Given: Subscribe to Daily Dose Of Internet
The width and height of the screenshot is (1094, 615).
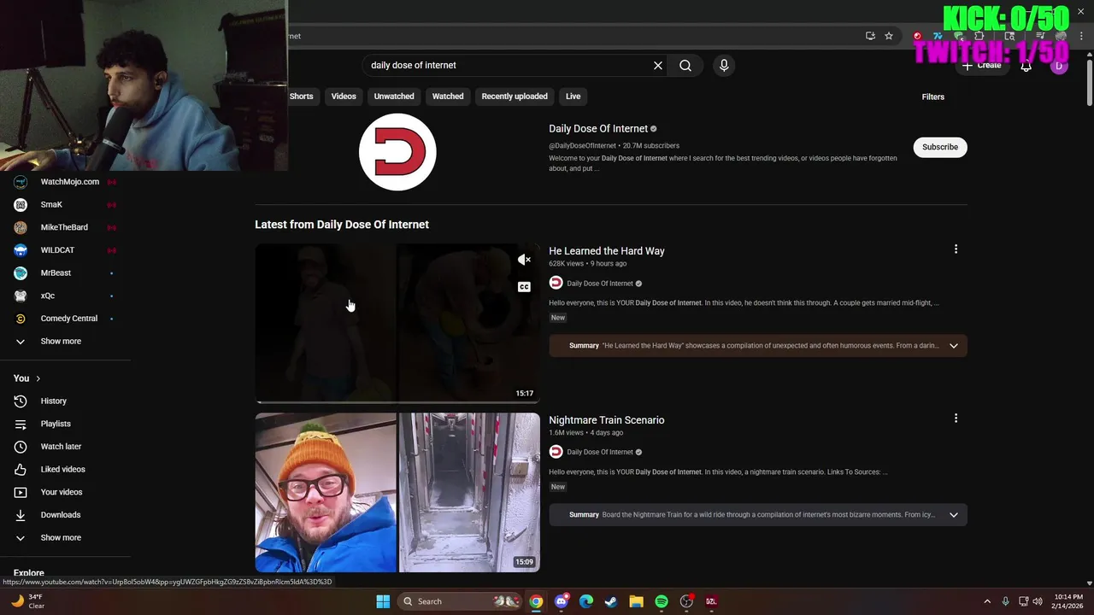Looking at the screenshot, I should point(940,147).
